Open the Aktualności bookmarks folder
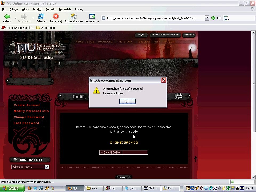Screen dimensions: 256x192 pos(46,27)
